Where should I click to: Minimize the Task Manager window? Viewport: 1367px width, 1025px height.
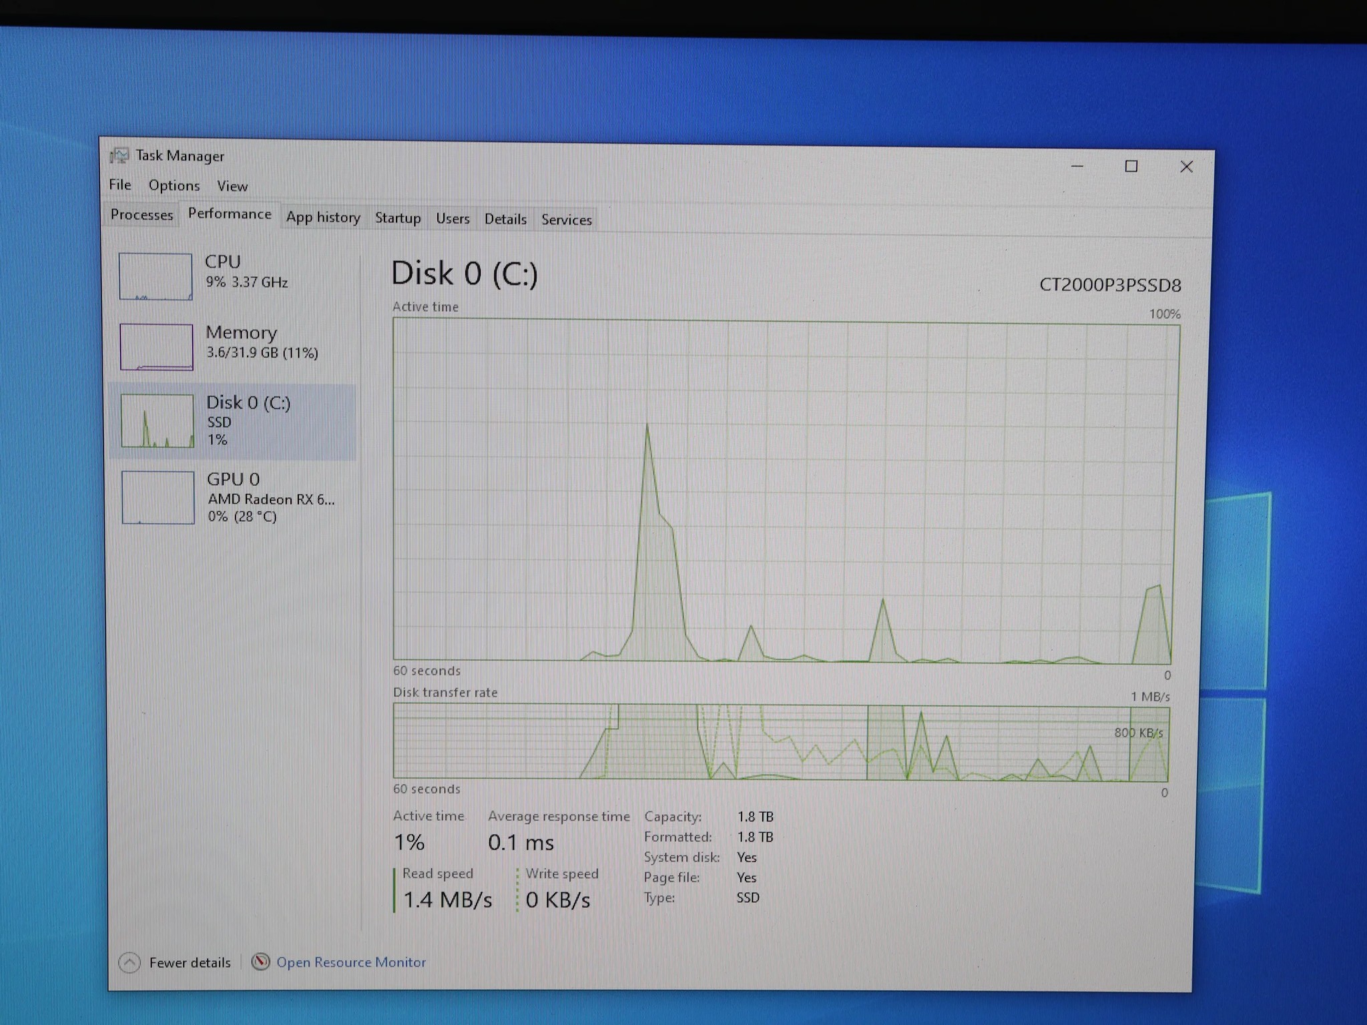coord(1077,165)
